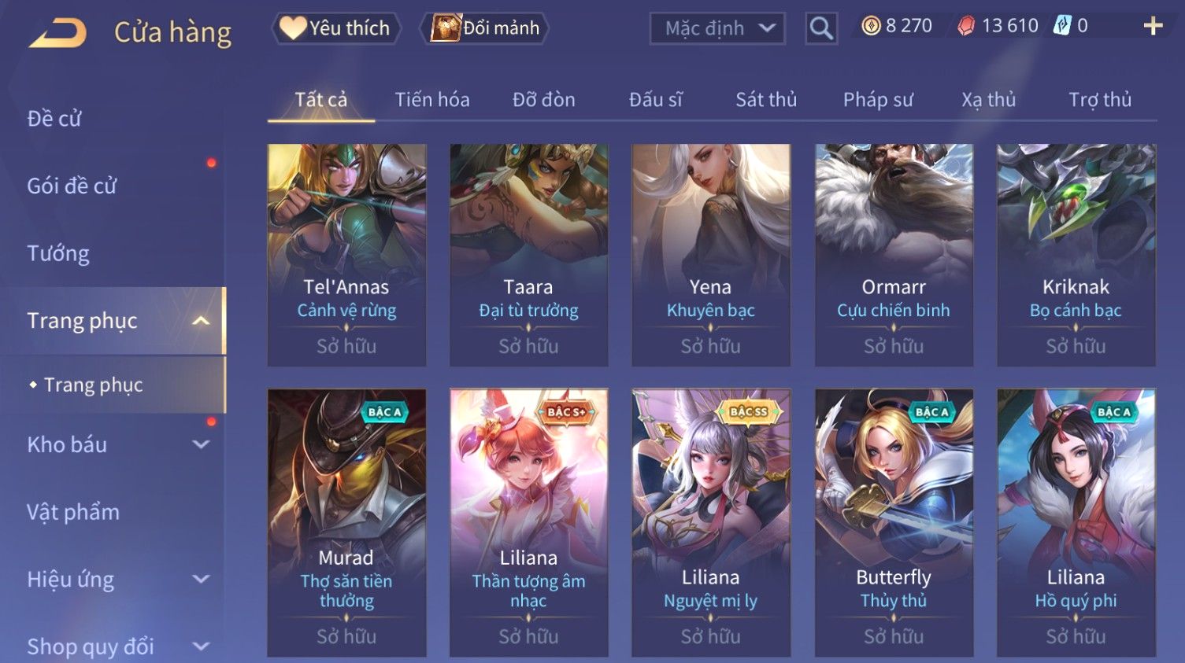This screenshot has height=663, width=1185.
Task: Open the Mặc định sort dropdown
Action: (717, 29)
